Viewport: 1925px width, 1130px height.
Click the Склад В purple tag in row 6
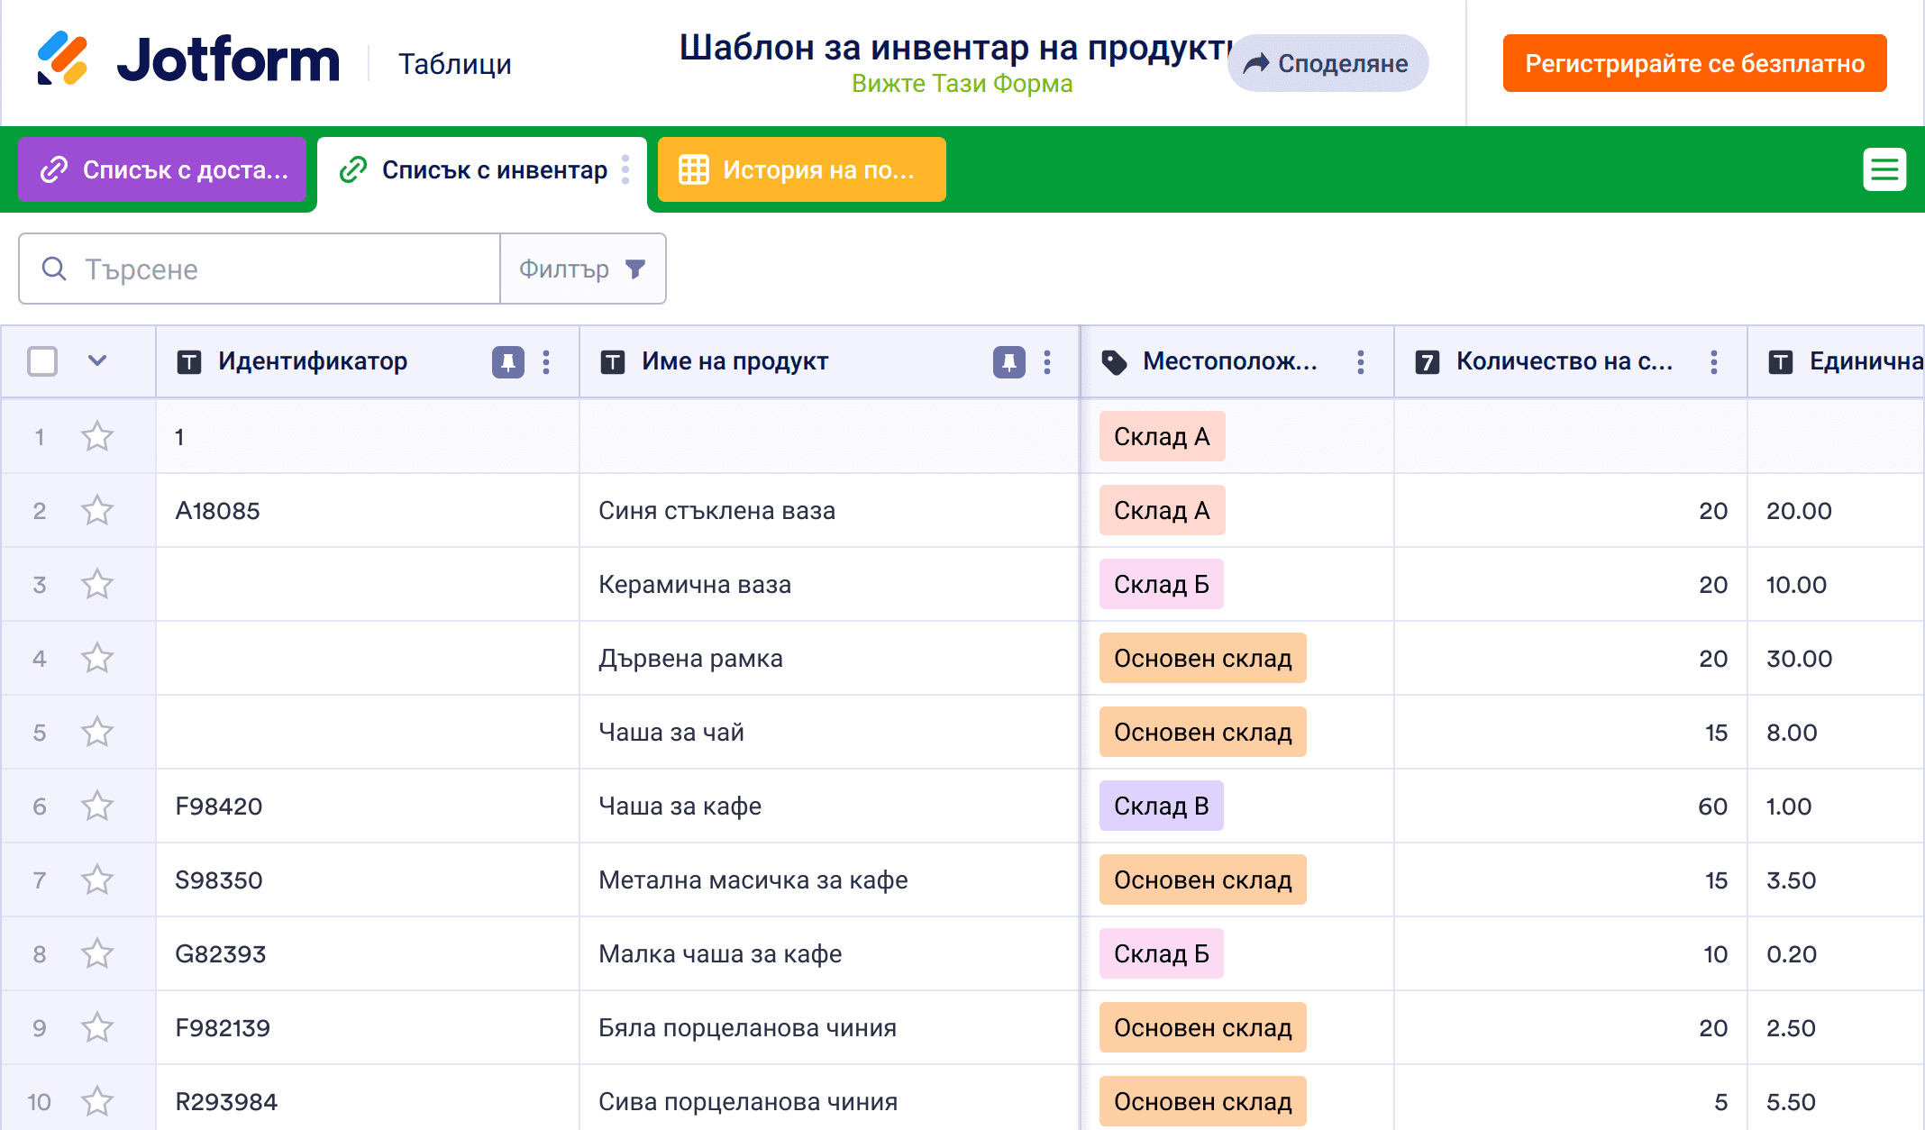[x=1161, y=806]
